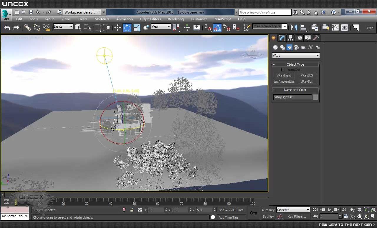Screen dimensions: 377x228
Task: Click the VRayLight001 name field
Action: pyautogui.click(x=292, y=97)
